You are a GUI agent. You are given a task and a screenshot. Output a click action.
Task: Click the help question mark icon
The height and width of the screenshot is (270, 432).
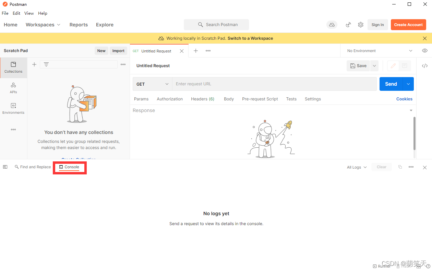pos(428,266)
